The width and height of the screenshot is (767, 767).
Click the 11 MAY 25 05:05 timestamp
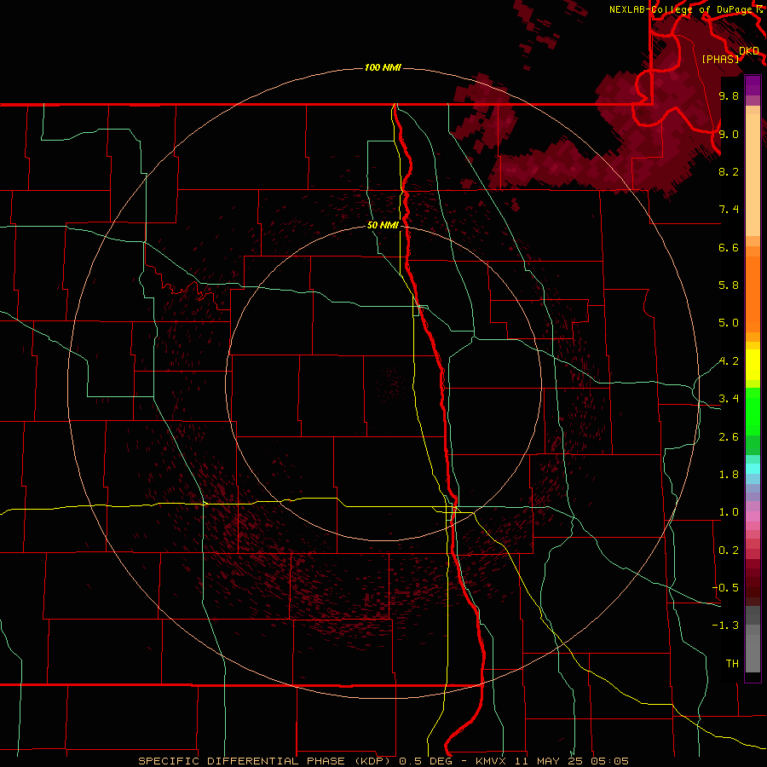click(x=571, y=761)
